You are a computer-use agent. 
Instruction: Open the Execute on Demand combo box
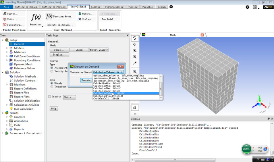[108, 72]
